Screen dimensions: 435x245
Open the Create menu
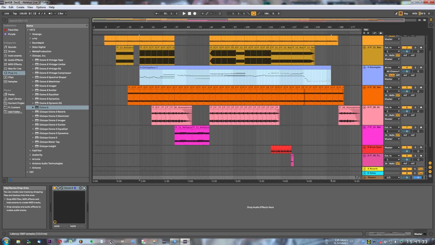[x=20, y=7]
